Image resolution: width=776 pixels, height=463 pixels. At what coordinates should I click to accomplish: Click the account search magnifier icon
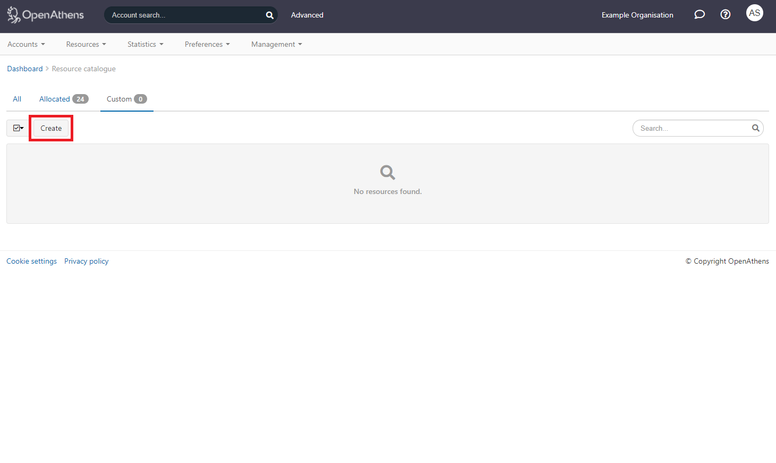pos(269,15)
